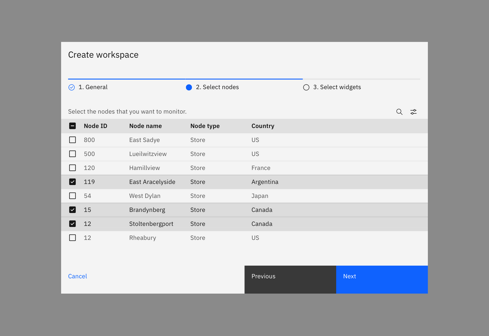Uncheck the Stoltenbergport Canada row
The width and height of the screenshot is (489, 336).
pos(72,223)
